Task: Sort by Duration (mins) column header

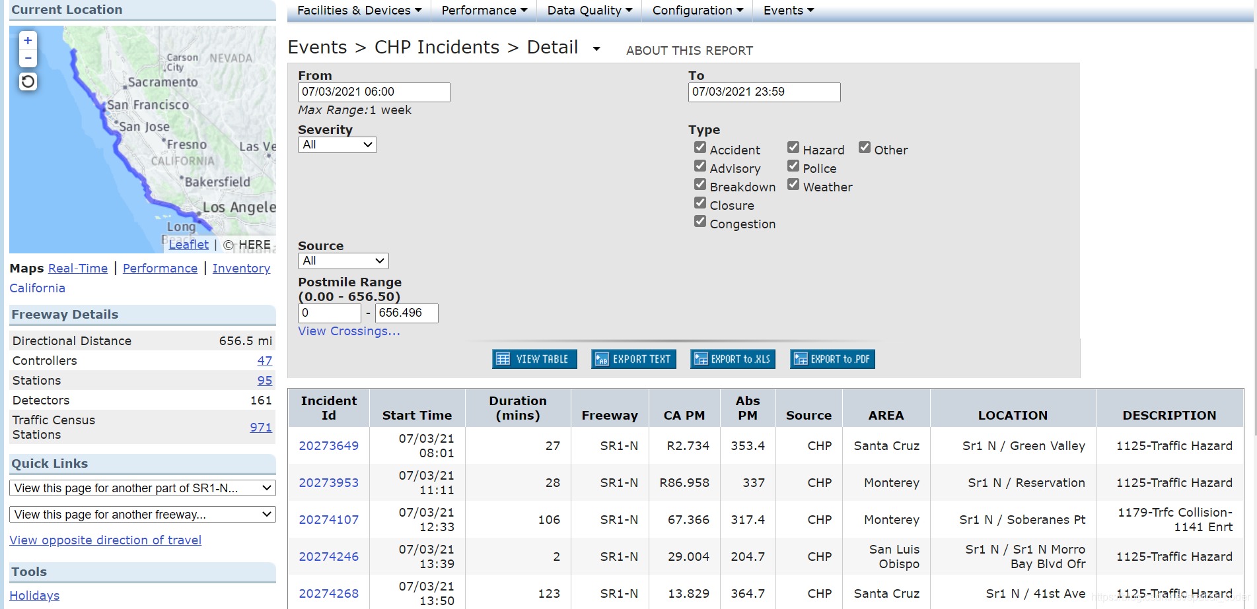Action: (518, 408)
